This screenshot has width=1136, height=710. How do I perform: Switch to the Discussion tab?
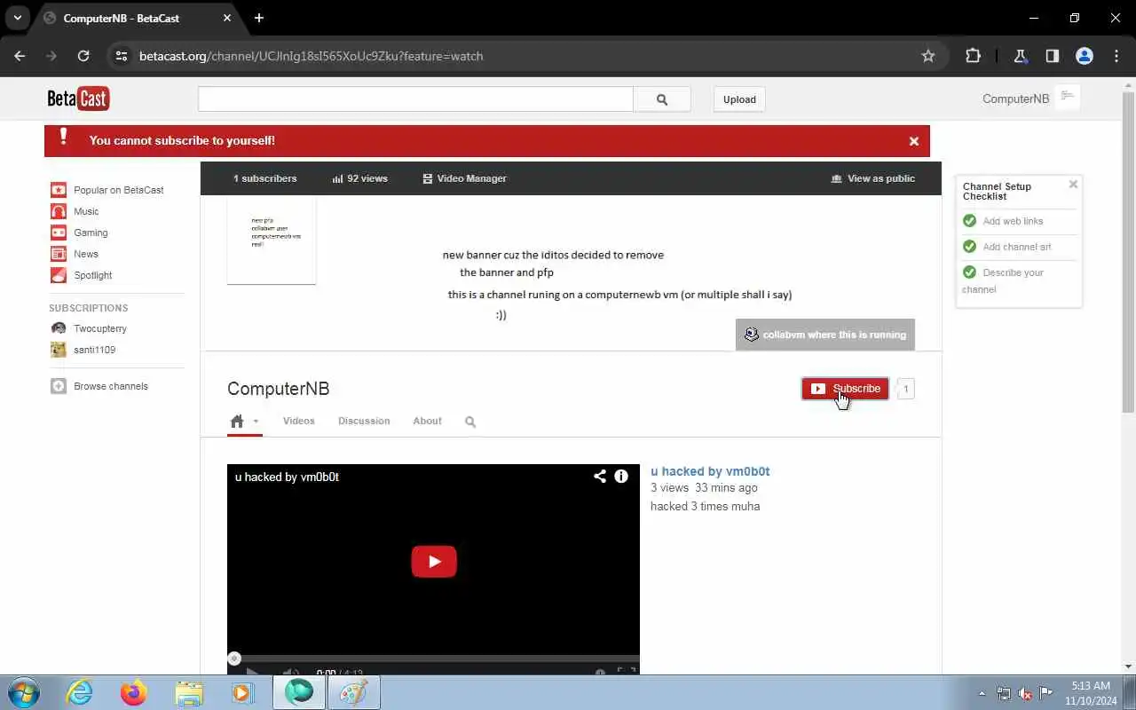coord(364,421)
